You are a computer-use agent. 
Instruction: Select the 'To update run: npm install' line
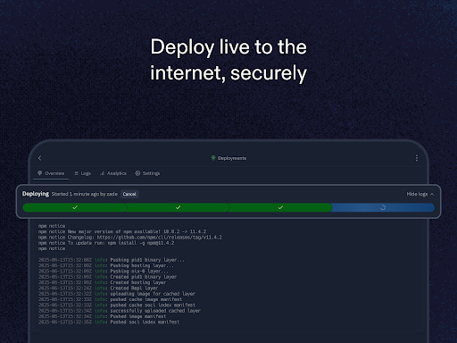click(106, 243)
